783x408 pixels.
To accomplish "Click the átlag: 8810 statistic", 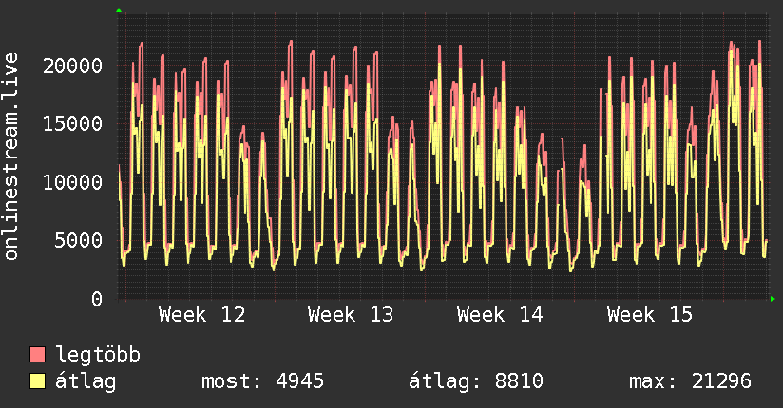I will pos(475,381).
